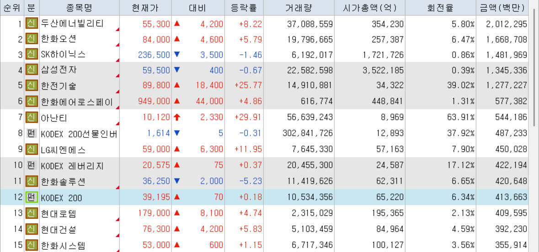The image size is (539, 252).
Task: Sort by the 시가총액(억) column header
Action: pos(369,8)
